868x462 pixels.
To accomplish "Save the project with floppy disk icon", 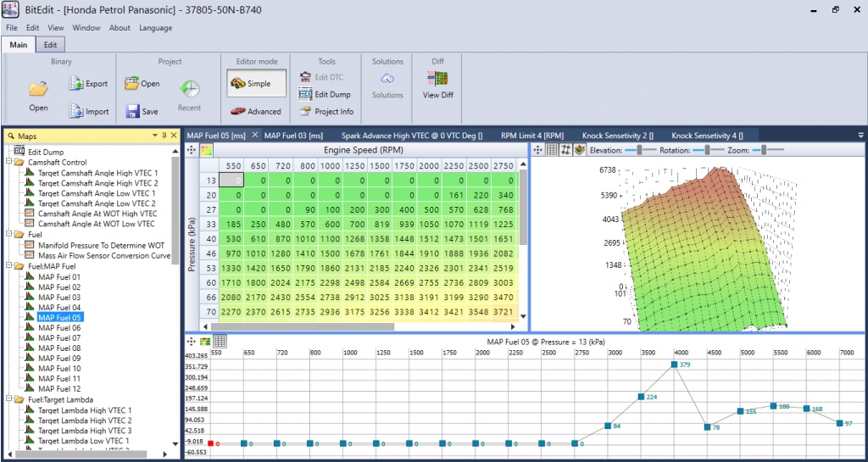I will tap(132, 111).
